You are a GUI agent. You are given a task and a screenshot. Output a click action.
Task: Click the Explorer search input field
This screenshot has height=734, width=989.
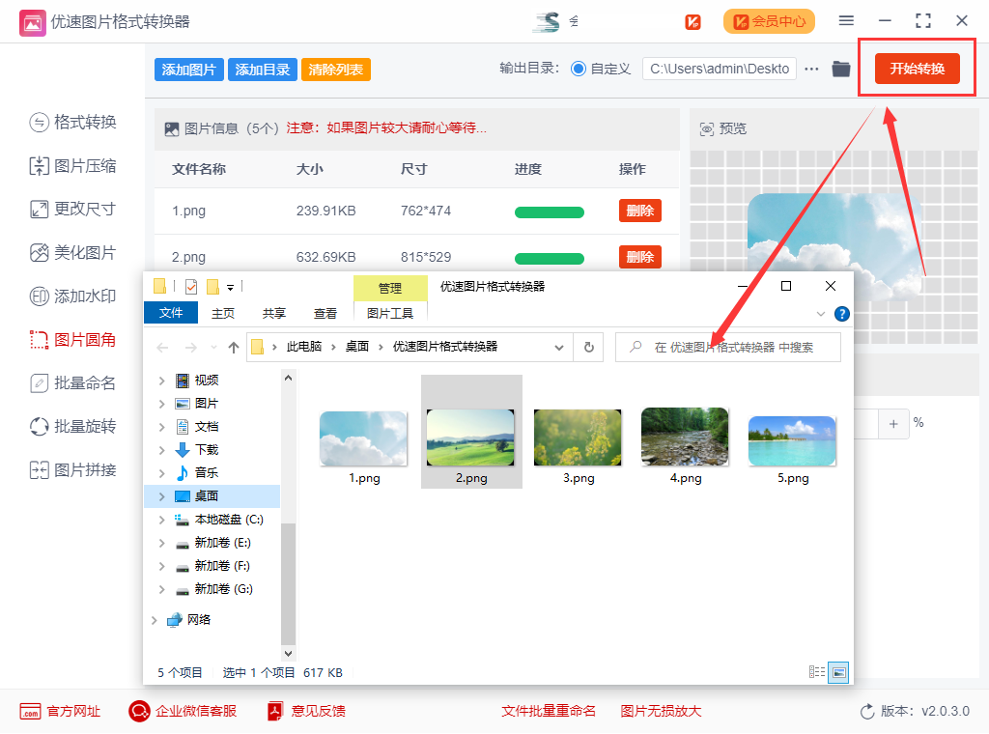coord(728,348)
